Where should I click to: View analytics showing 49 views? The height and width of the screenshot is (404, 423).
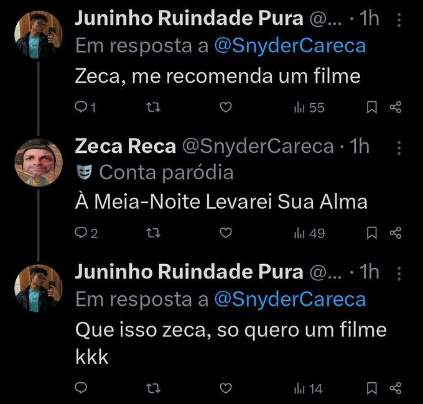point(309,234)
